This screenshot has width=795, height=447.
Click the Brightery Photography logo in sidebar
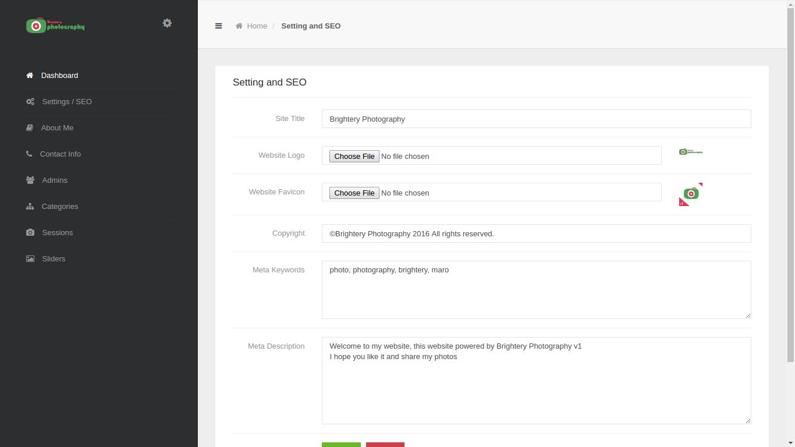(55, 26)
